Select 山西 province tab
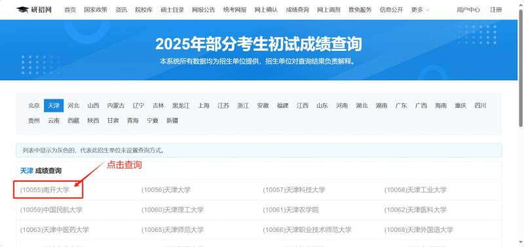Viewport: 524px width, 247px height. [93, 106]
